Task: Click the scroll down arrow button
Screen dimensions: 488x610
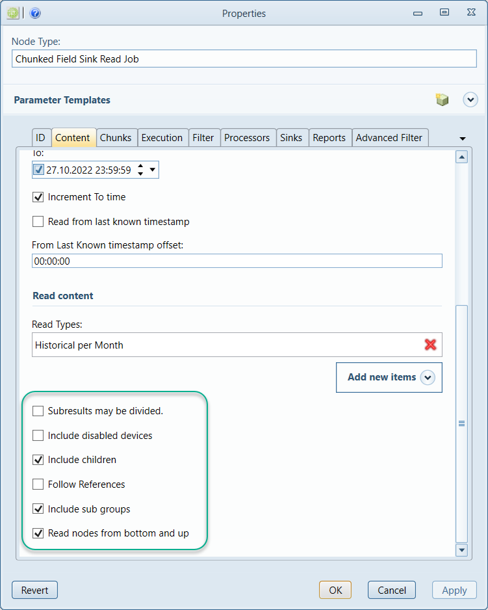Action: [x=461, y=550]
